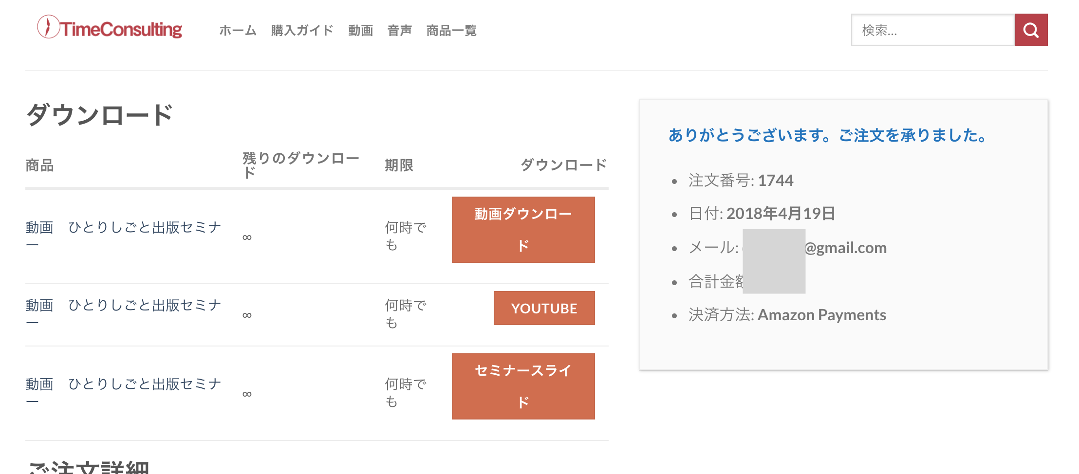This screenshot has width=1079, height=474.
Task: Click the order confirmation thank-you message
Action: (828, 135)
